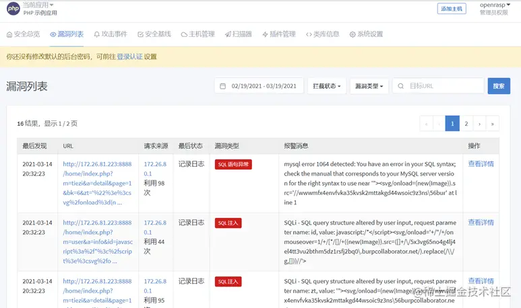Click the 最后状态 column header

click(190, 146)
